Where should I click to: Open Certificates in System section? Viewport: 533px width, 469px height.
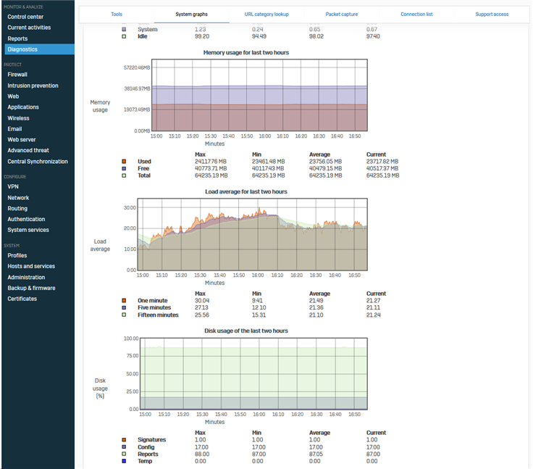coord(22,299)
